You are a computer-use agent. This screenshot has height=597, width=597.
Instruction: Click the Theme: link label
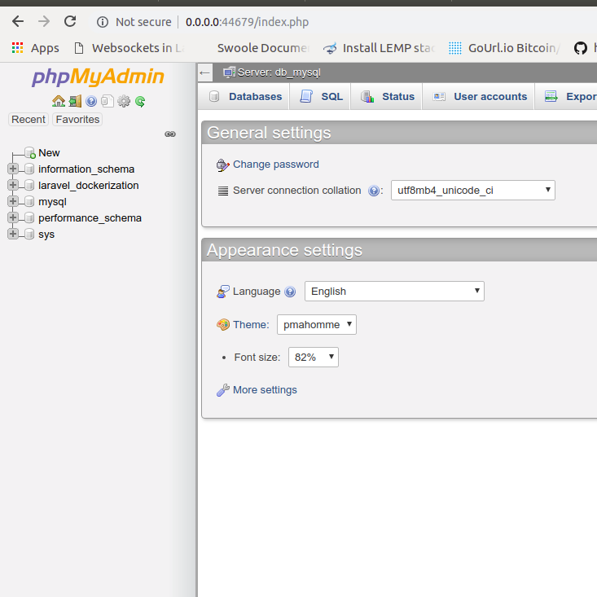(x=252, y=325)
